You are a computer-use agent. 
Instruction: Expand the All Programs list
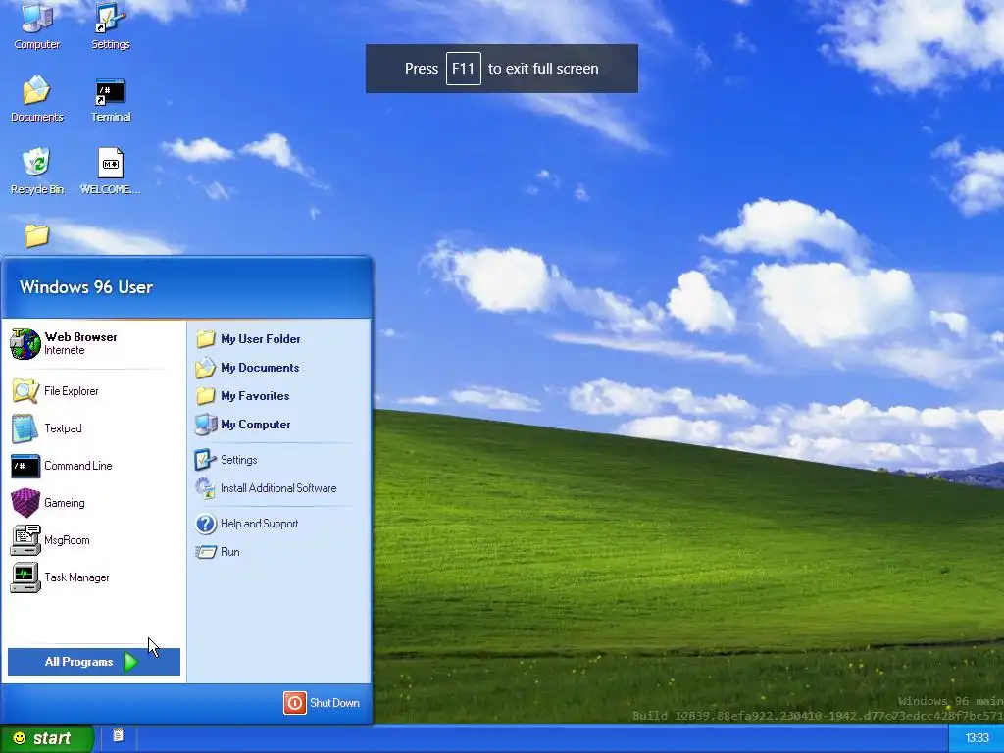93,662
